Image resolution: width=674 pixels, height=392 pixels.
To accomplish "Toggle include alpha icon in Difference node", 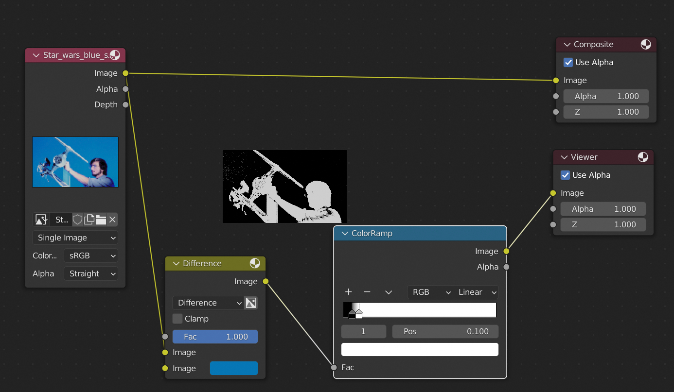I will pos(251,303).
